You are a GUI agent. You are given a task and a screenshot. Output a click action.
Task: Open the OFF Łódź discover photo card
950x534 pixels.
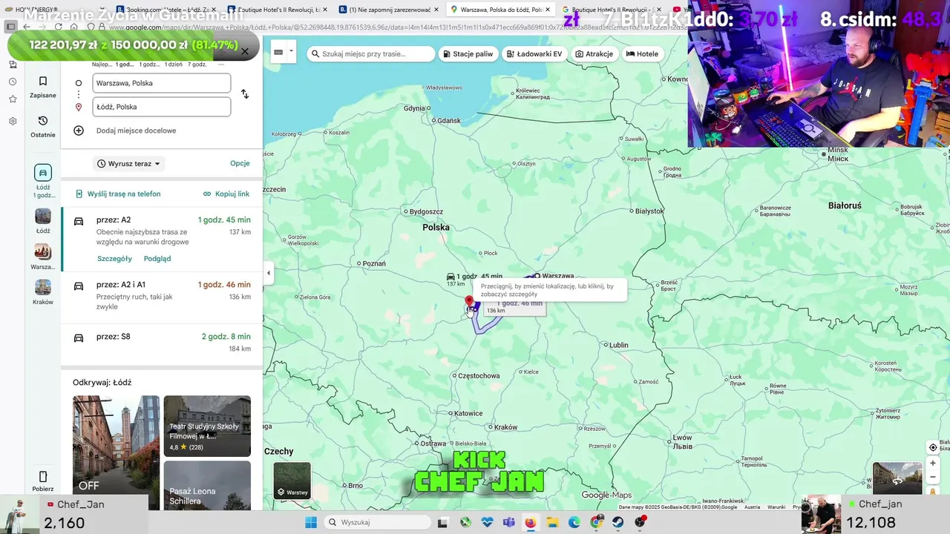click(116, 452)
